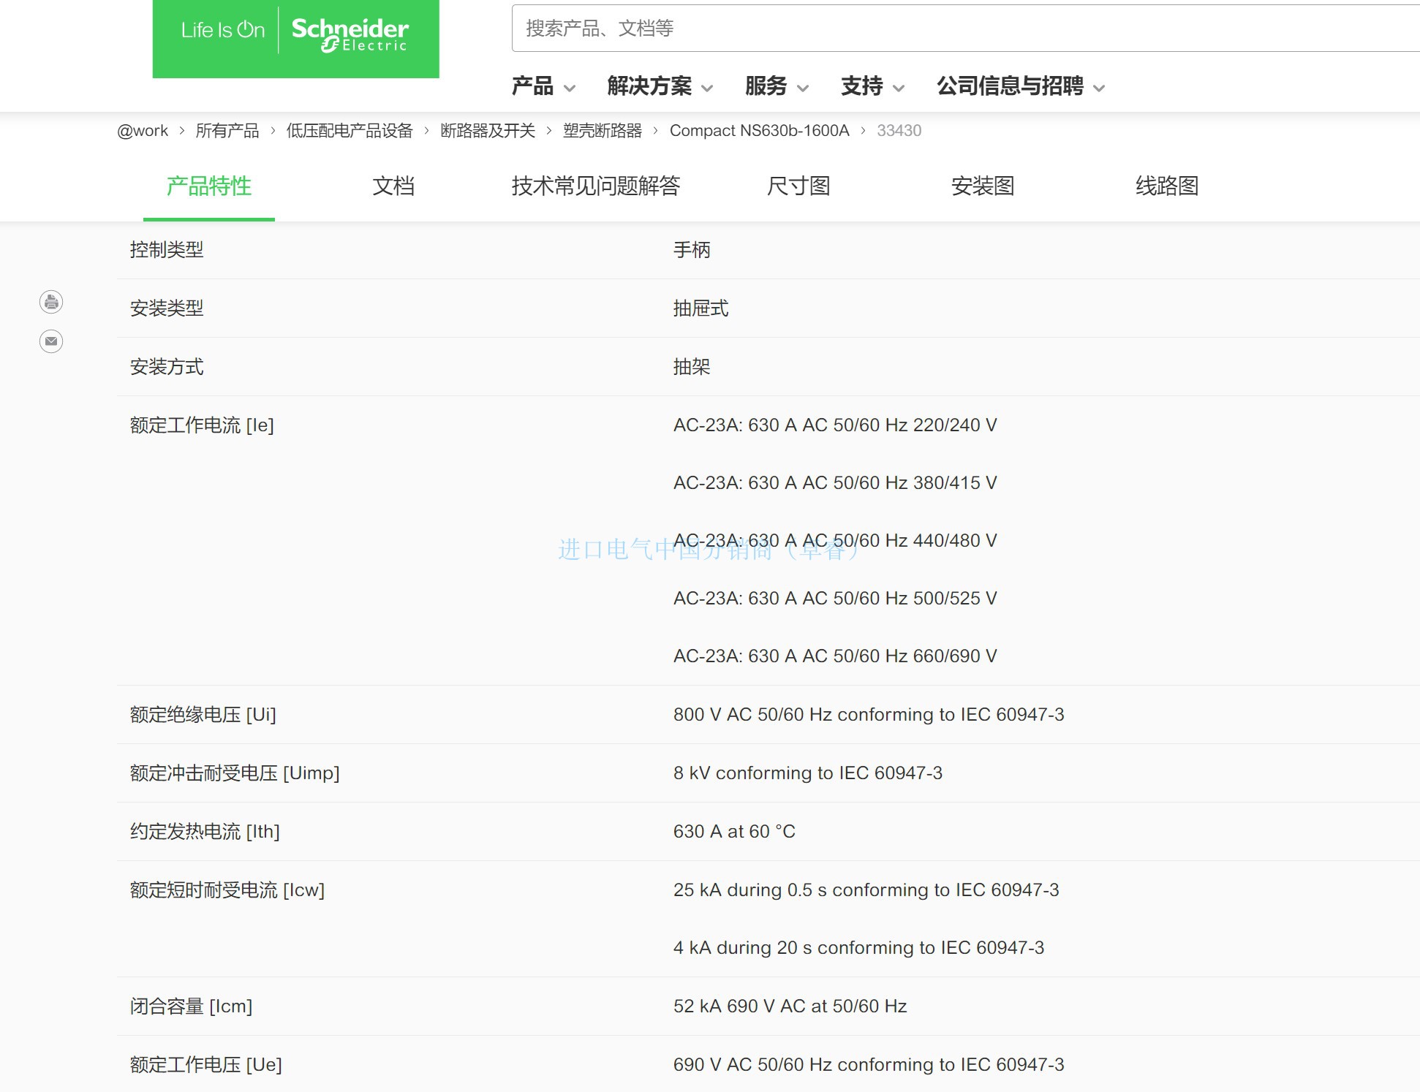
Task: Click the 52 kA 690 V AC value
Action: point(790,1006)
